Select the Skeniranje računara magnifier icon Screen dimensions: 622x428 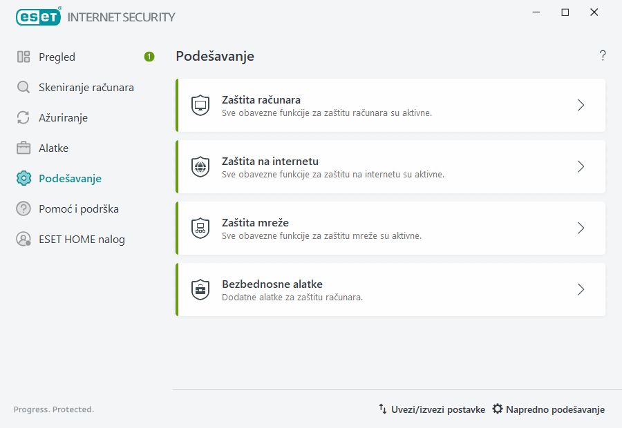tap(23, 87)
